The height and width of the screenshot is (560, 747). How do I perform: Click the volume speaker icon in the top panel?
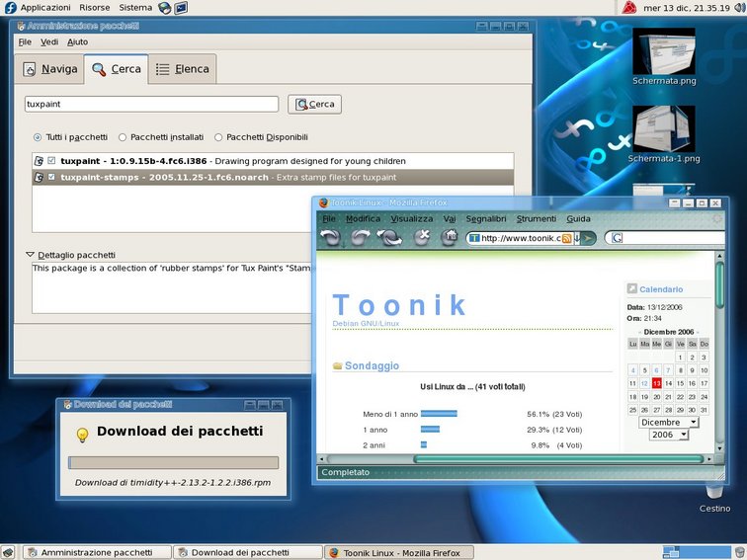[739, 8]
